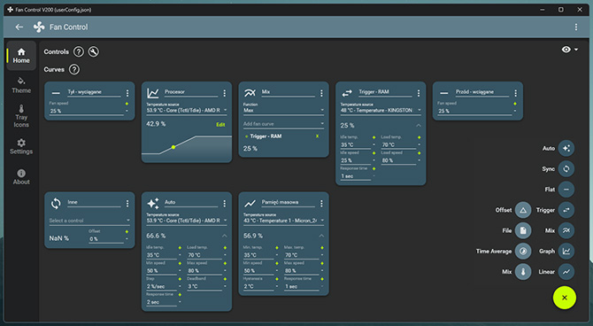The width and height of the screenshot is (593, 326).
Task: Open the Inne card options menu
Action: [127, 204]
